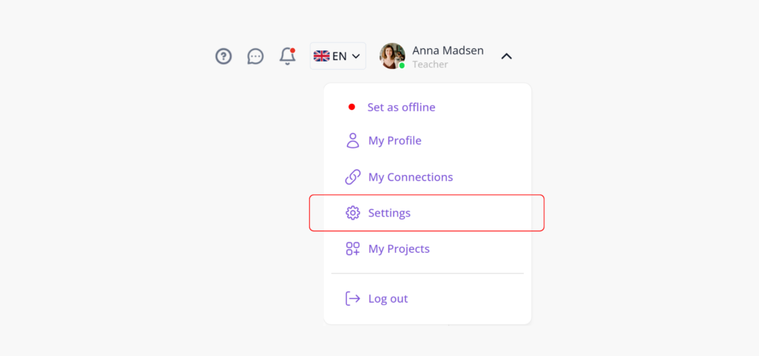The image size is (759, 356).
Task: Open My Projects from the menu
Action: tap(399, 249)
